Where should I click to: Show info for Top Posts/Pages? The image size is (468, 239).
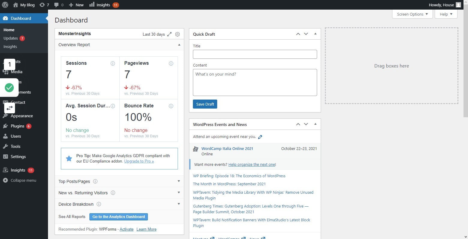click(x=95, y=181)
